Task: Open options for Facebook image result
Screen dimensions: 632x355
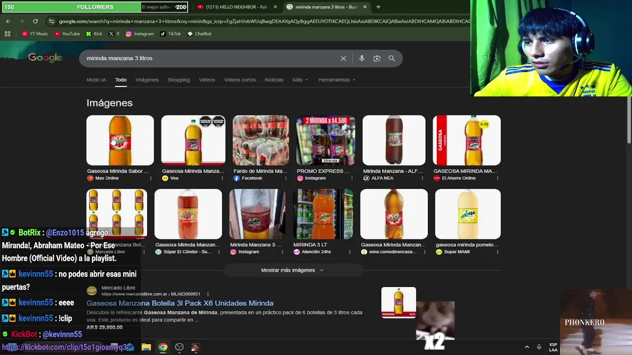Action: (x=286, y=178)
